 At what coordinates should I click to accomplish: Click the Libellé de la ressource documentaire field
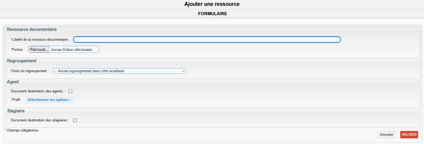(207, 40)
